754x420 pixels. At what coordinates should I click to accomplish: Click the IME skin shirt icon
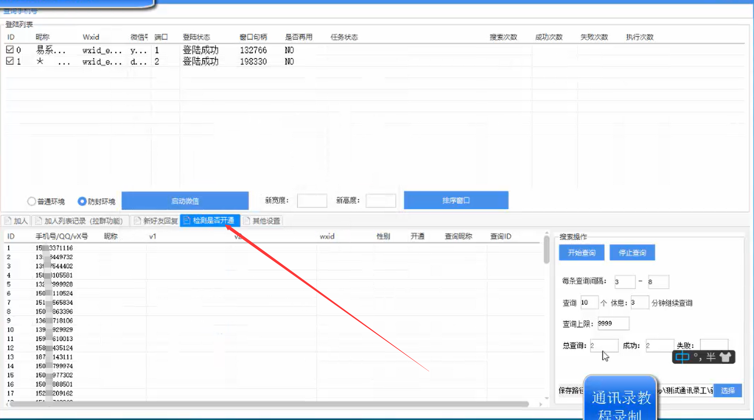tap(725, 357)
